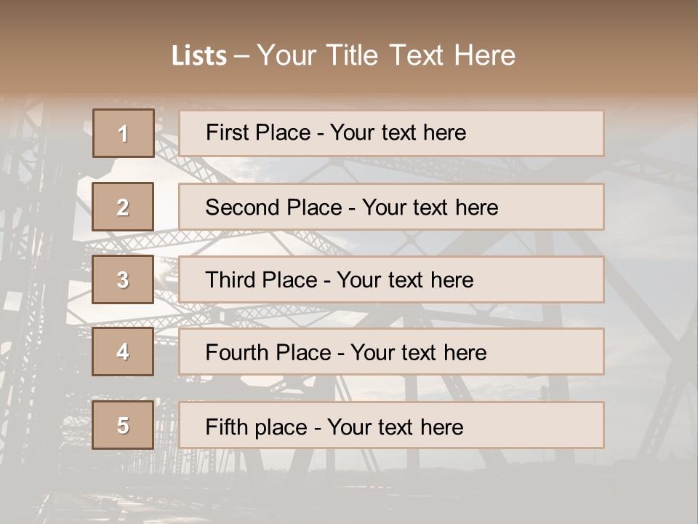The width and height of the screenshot is (698, 524).
Task: Click the slide title text
Action: [x=343, y=55]
